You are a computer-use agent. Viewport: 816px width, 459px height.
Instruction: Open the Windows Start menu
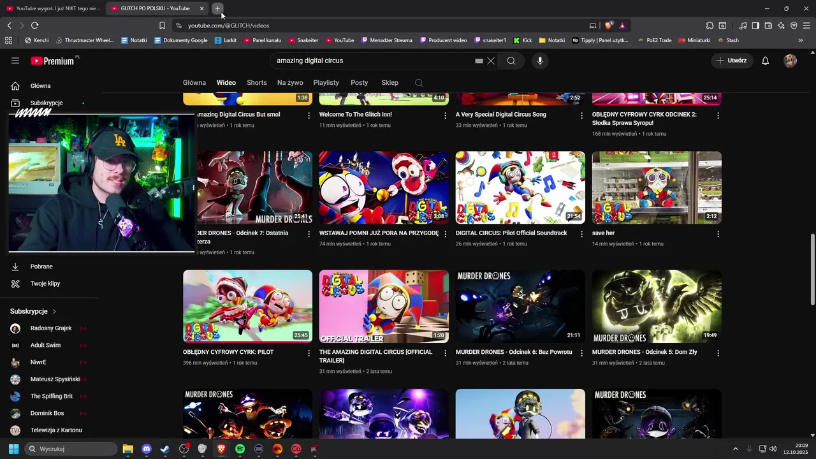[x=13, y=449]
